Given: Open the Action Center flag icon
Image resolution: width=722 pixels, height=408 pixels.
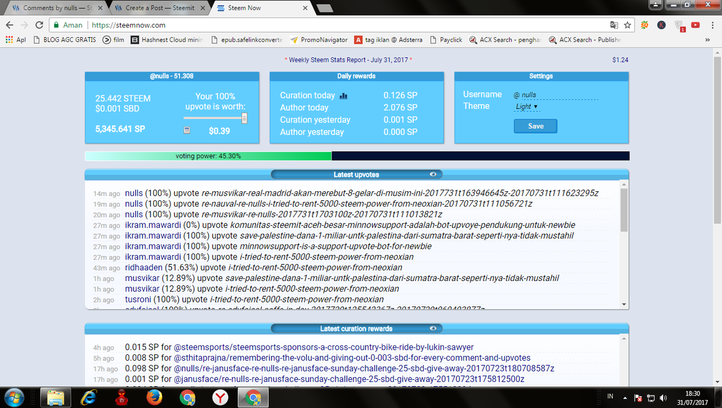Looking at the screenshot, I should pos(638,397).
